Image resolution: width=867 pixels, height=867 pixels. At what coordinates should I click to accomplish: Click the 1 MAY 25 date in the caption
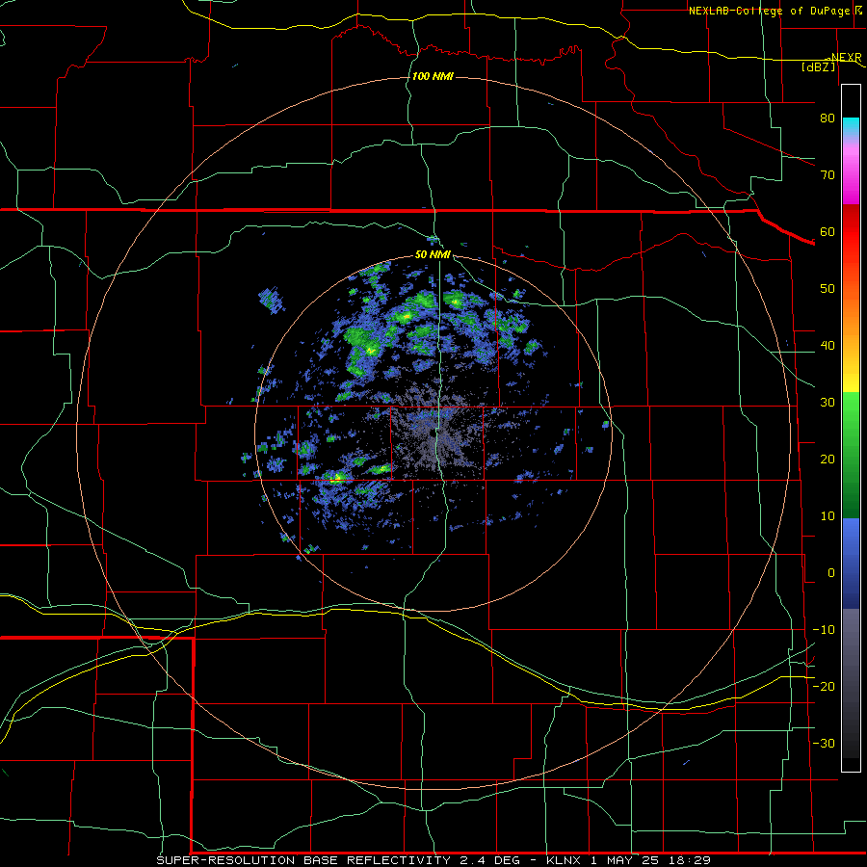point(628,860)
